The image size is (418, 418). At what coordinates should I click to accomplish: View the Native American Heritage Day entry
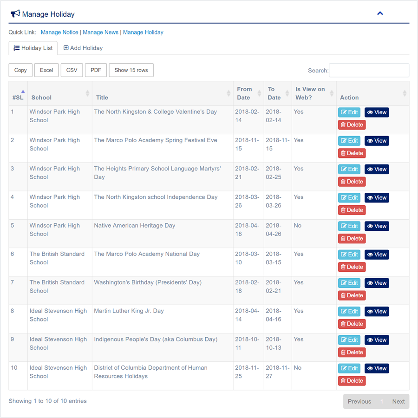pyautogui.click(x=376, y=226)
